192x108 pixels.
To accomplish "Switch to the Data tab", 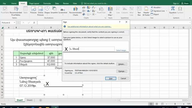I will pyautogui.click(x=57, y=3).
